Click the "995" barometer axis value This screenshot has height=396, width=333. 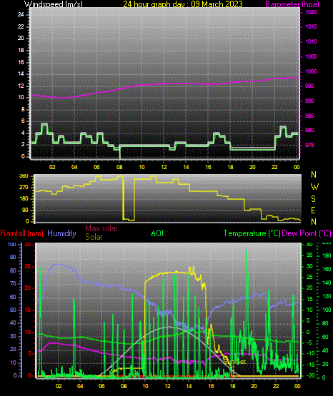[309, 86]
